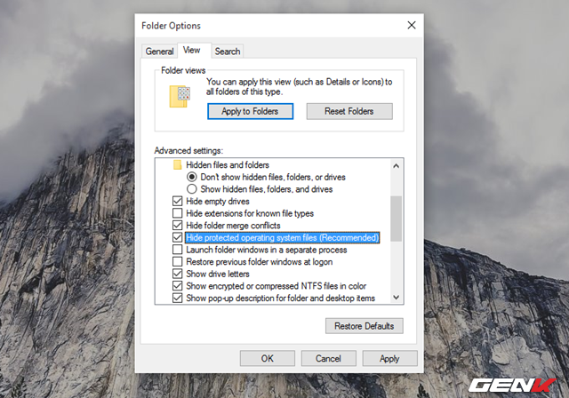Click the Folder views icon
The height and width of the screenshot is (398, 569).
(180, 97)
